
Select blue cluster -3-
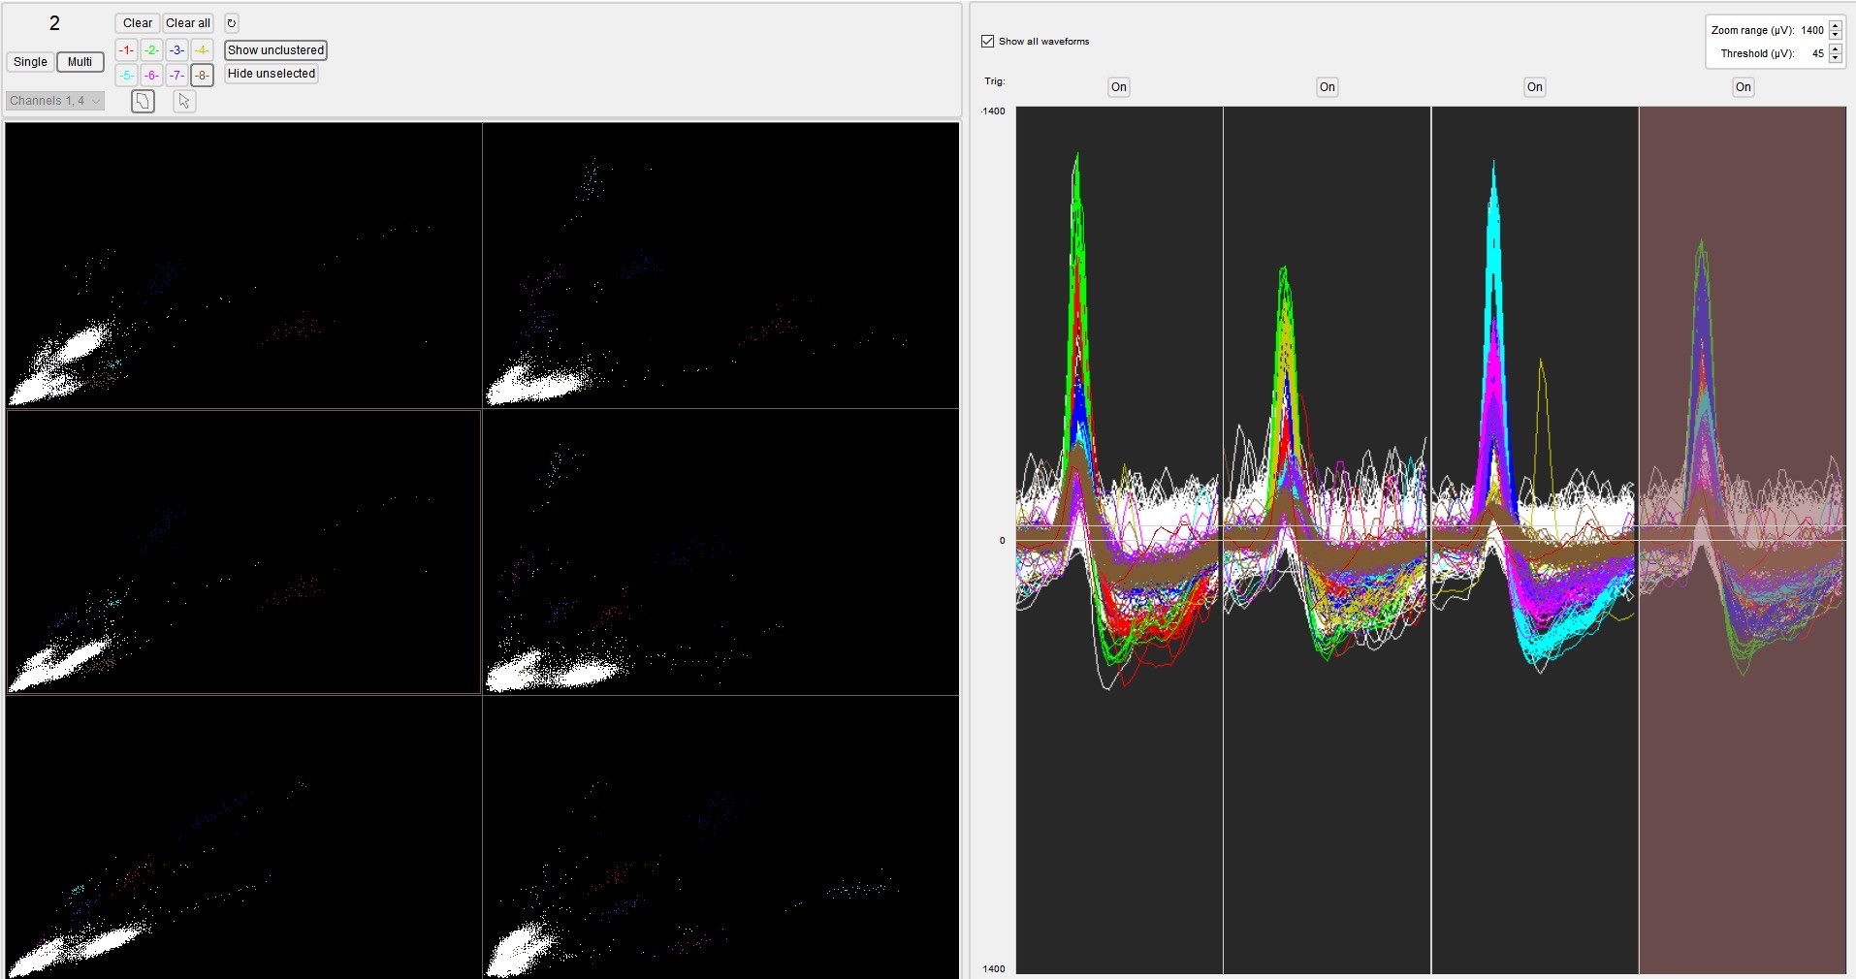tap(176, 50)
